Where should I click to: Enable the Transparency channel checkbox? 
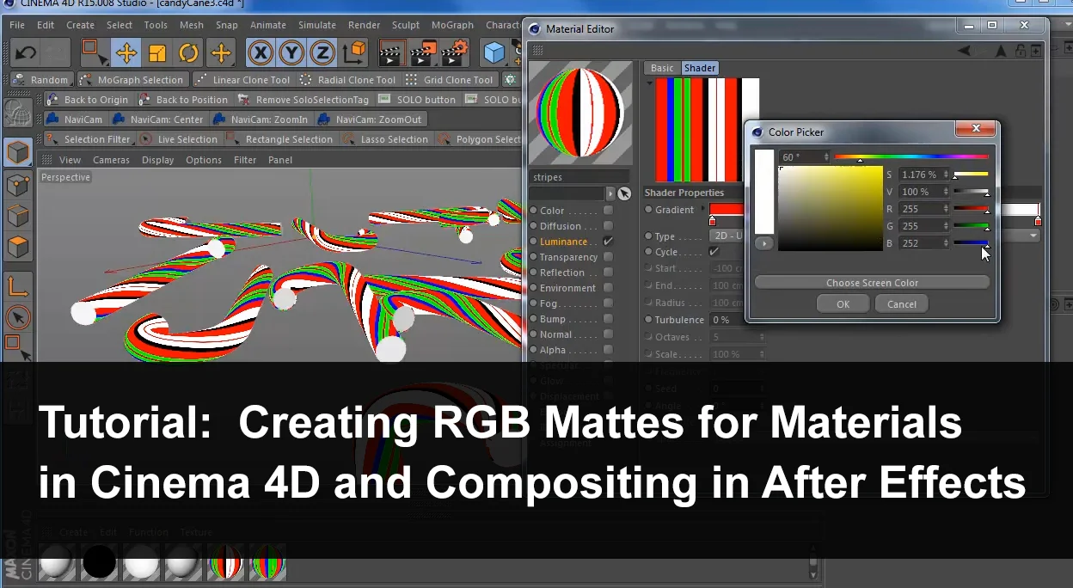click(x=608, y=257)
